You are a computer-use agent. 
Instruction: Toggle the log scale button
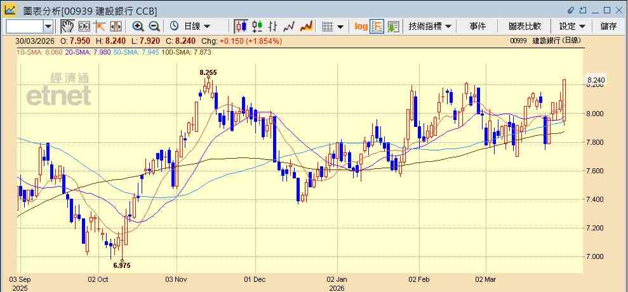click(361, 27)
